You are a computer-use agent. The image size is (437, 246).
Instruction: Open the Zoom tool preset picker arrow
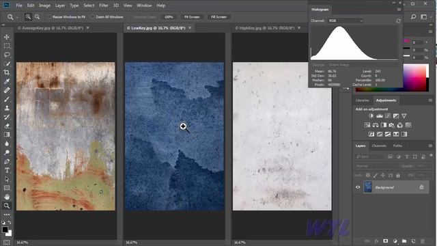(x=17, y=17)
